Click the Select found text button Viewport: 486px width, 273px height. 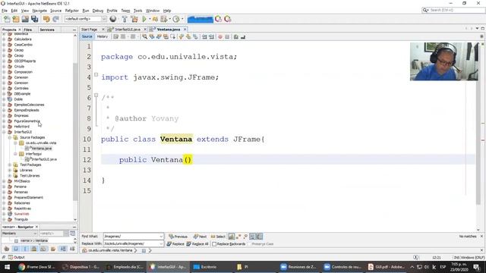pyautogui.click(x=218, y=237)
